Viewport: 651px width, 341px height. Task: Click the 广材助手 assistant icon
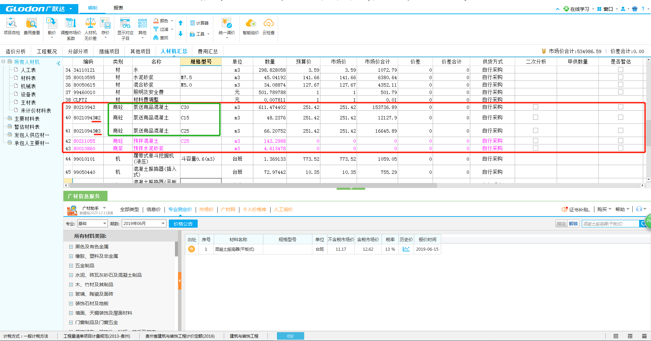(72, 210)
